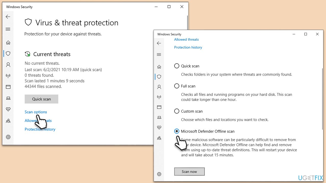The height and width of the screenshot is (183, 326).
Task: Open Settings gear in left window
Action: point(8,137)
